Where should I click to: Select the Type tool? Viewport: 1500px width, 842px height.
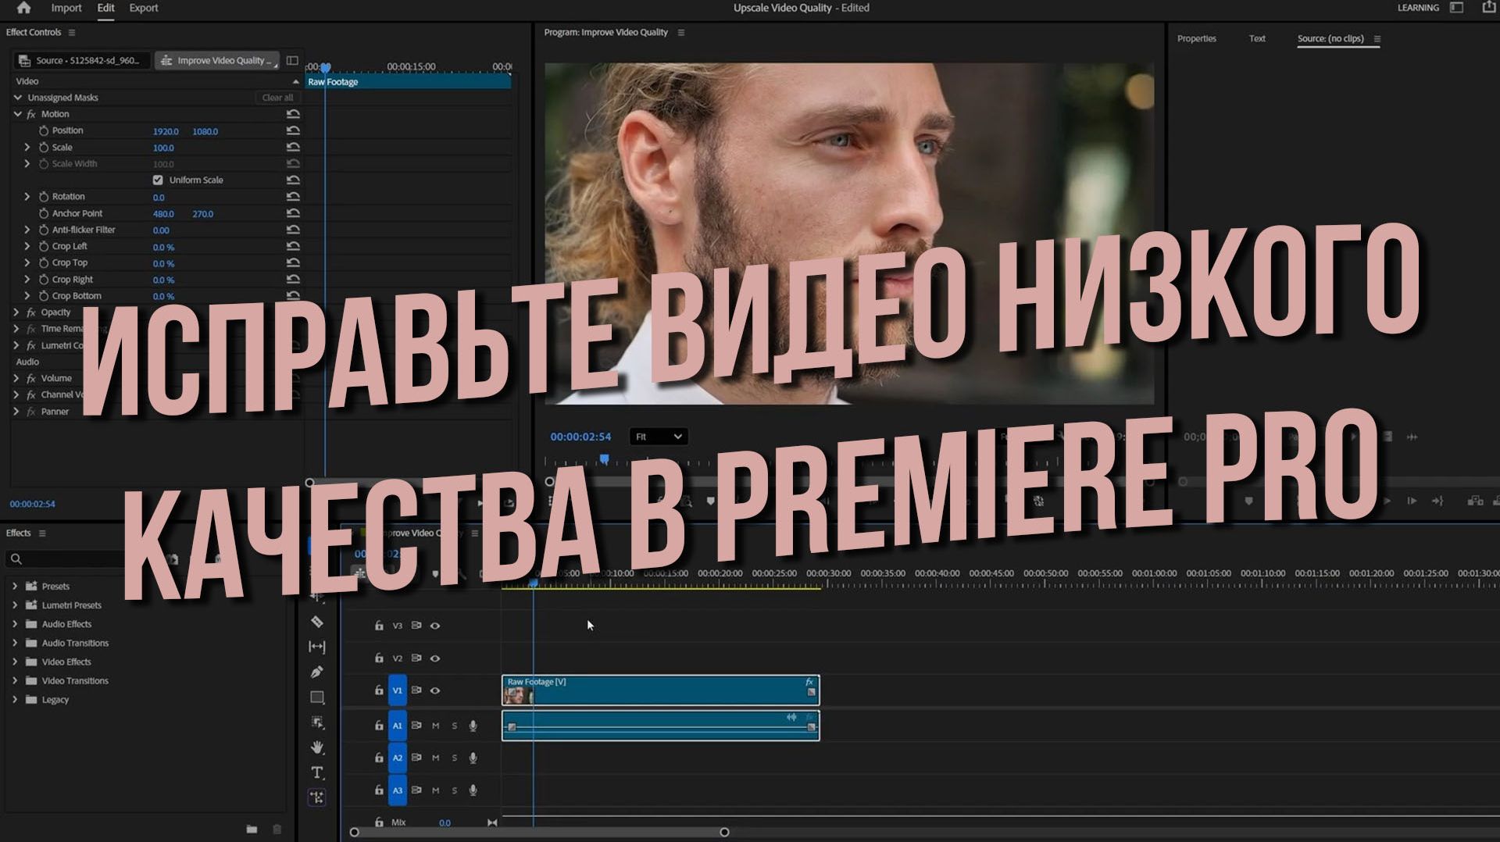point(316,772)
